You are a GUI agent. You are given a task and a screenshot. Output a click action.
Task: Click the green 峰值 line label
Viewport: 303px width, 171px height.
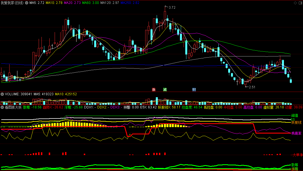coord(295,116)
